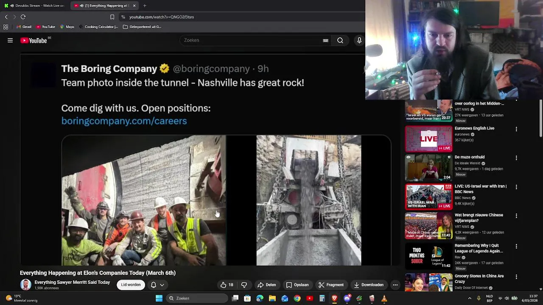Open LIVE: US-Israel war with Iran thumbnail
The height and width of the screenshot is (305, 543).
(428, 197)
